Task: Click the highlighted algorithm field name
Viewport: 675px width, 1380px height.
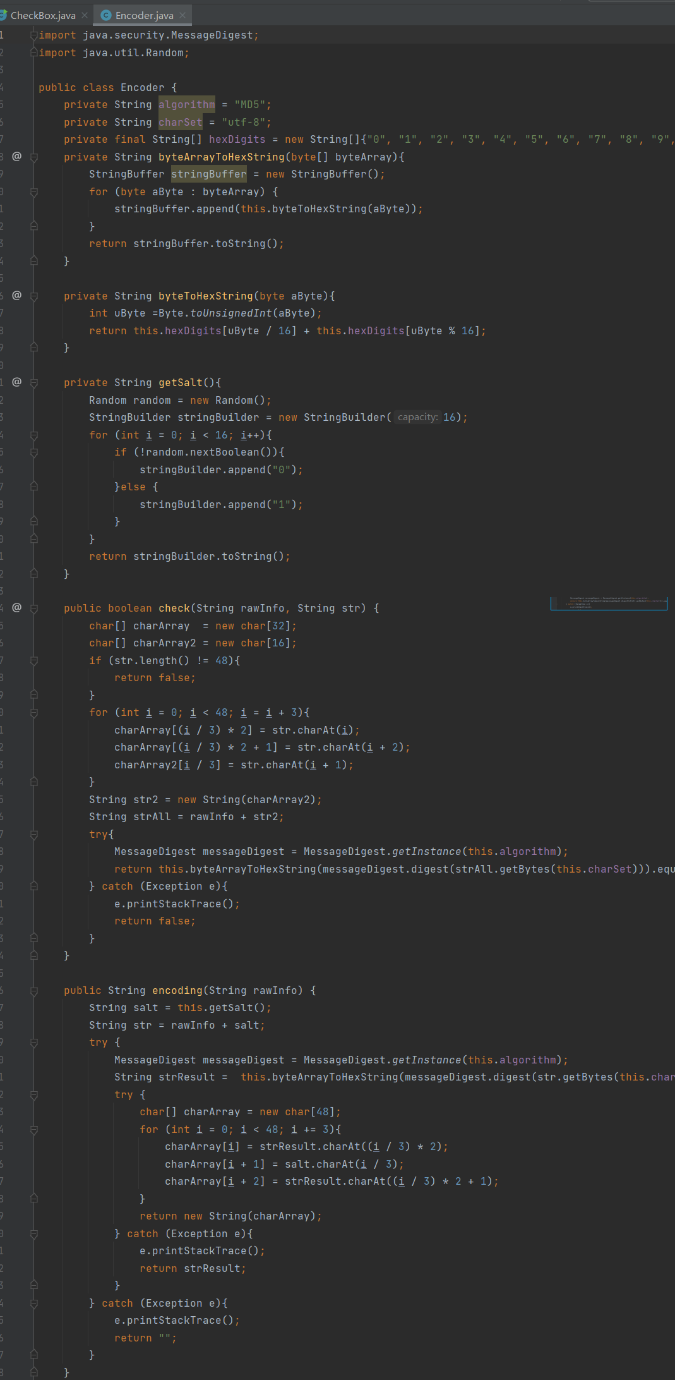Action: point(186,104)
